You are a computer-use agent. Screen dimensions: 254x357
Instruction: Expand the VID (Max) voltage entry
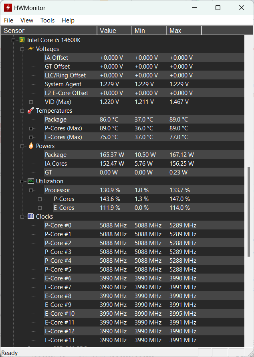(x=31, y=102)
